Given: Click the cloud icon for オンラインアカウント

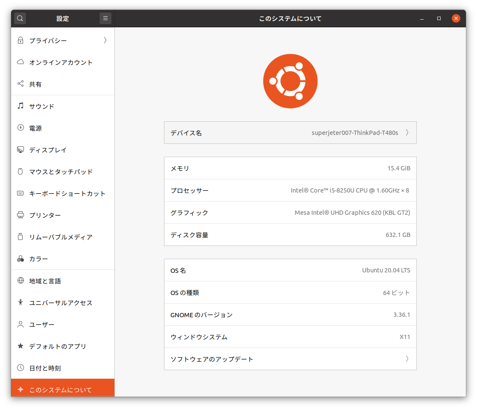Looking at the screenshot, I should tap(20, 62).
